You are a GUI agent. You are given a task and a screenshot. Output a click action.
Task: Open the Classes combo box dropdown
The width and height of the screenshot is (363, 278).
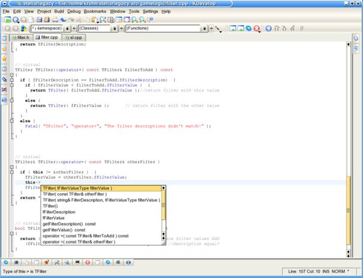[114, 28]
